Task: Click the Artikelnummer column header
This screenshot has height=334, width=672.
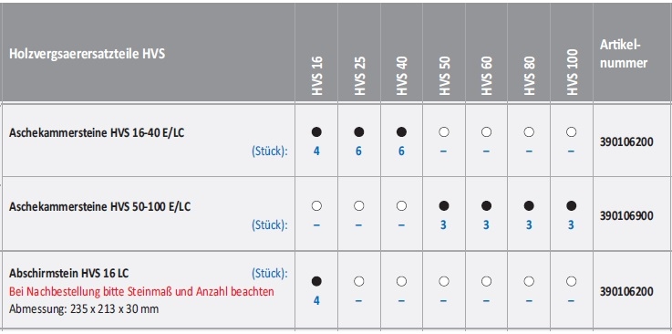Action: pos(624,54)
